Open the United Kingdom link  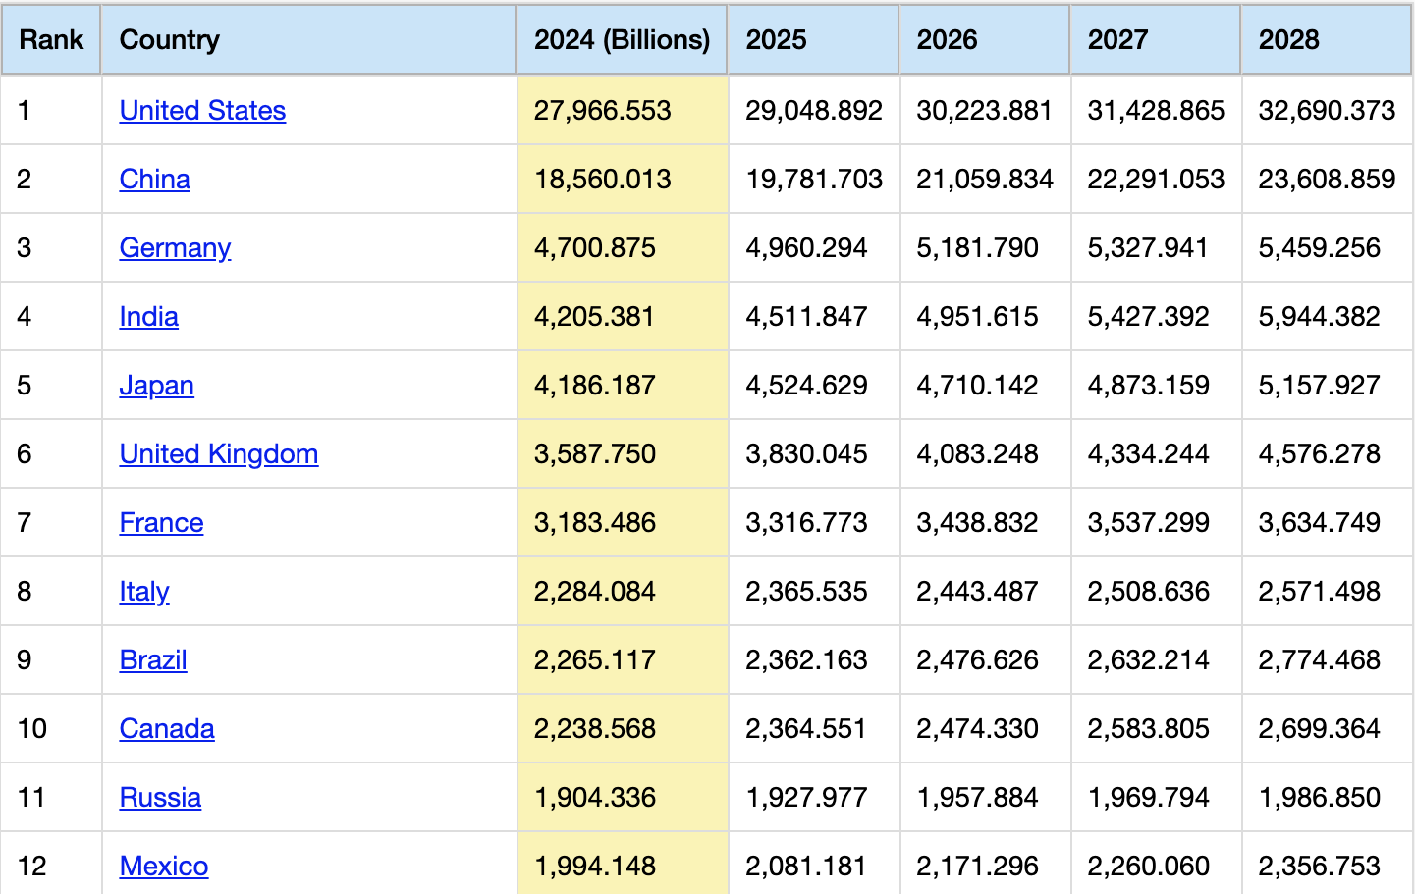[x=219, y=454]
